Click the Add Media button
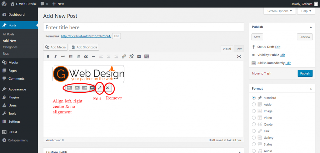This screenshot has width=320, height=153. pos(55,47)
